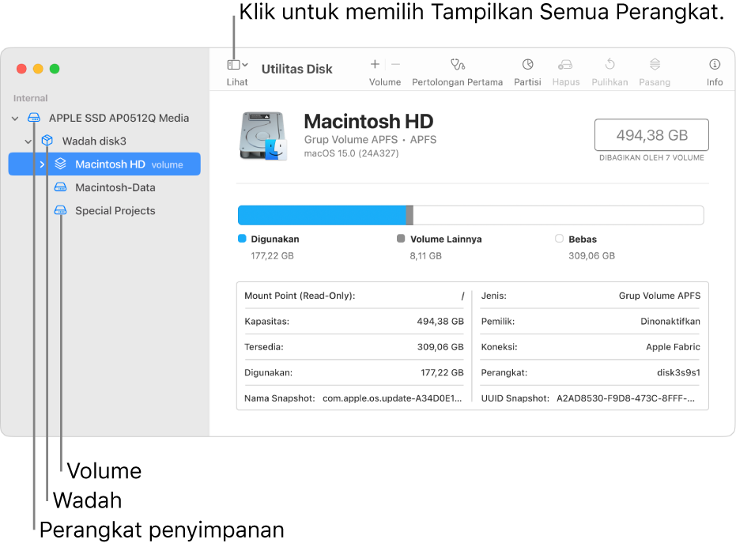The width and height of the screenshot is (736, 547).
Task: Select Wadah disk3 in sidebar
Action: click(x=104, y=141)
